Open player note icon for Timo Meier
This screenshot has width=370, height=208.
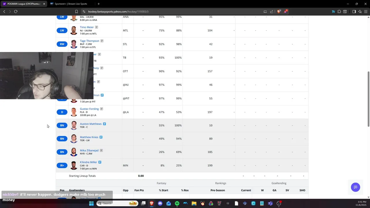pyautogui.click(x=97, y=27)
